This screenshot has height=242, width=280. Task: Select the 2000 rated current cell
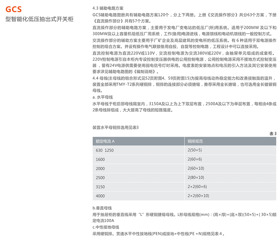tap(100, 169)
